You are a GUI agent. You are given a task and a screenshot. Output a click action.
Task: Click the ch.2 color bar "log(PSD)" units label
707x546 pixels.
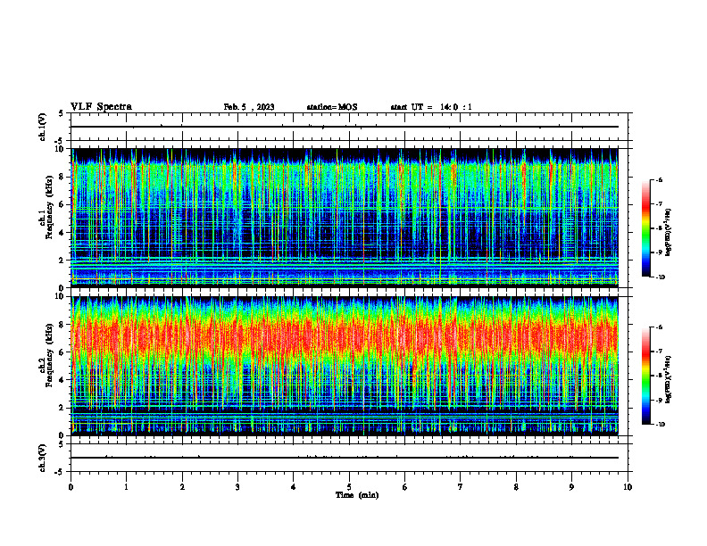pyautogui.click(x=669, y=379)
